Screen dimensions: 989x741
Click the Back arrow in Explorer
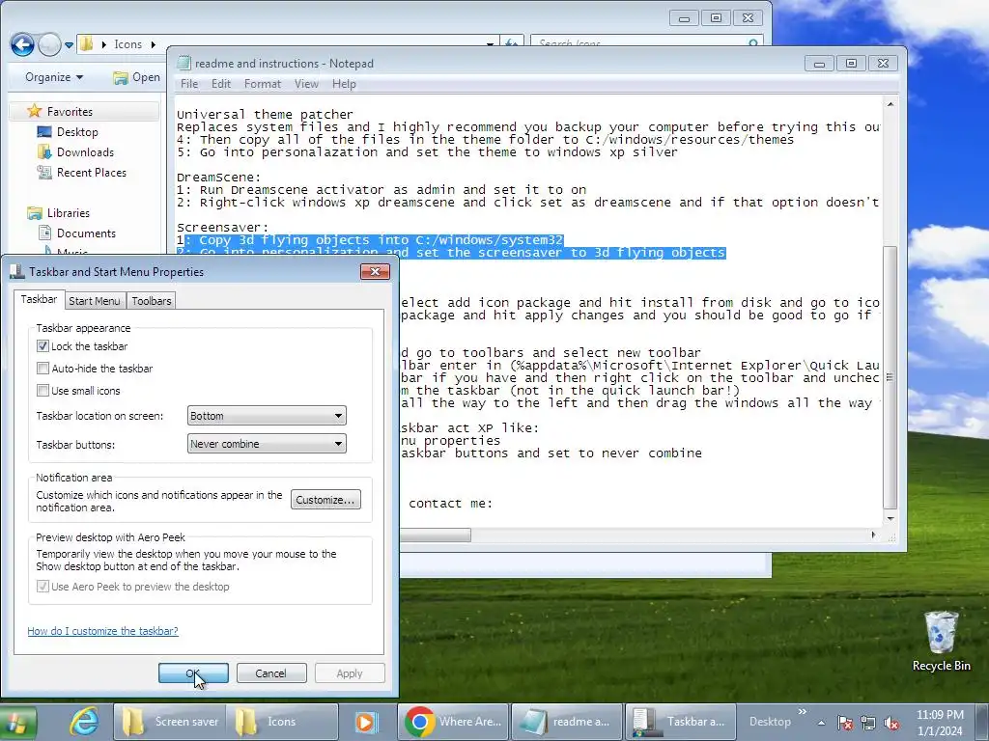[x=22, y=44]
